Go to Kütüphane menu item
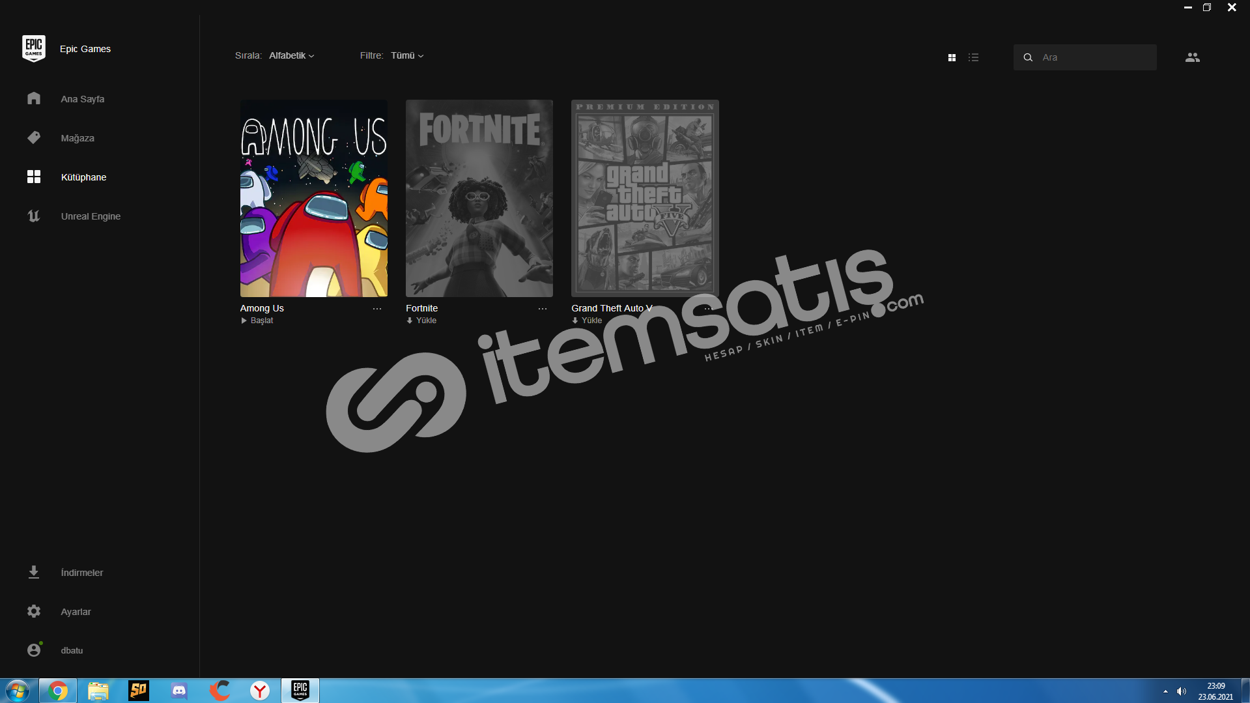Image resolution: width=1250 pixels, height=703 pixels. (x=83, y=177)
